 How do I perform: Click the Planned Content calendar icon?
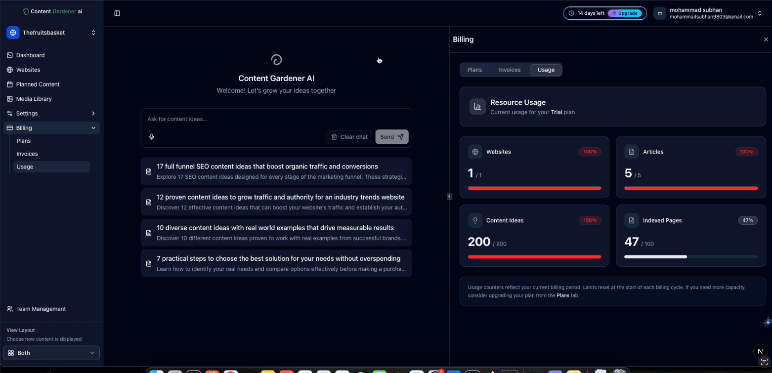(10, 84)
